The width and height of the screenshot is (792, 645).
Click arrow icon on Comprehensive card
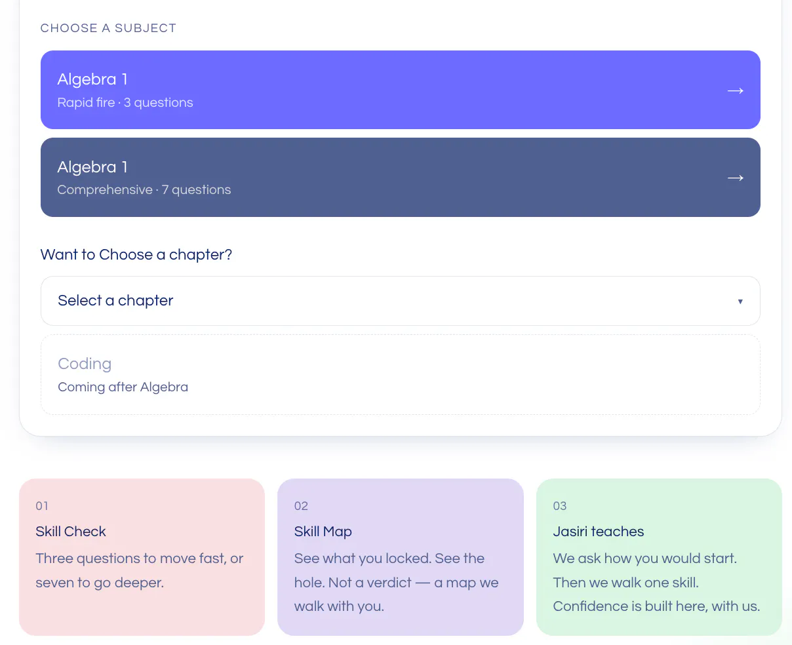click(x=735, y=178)
